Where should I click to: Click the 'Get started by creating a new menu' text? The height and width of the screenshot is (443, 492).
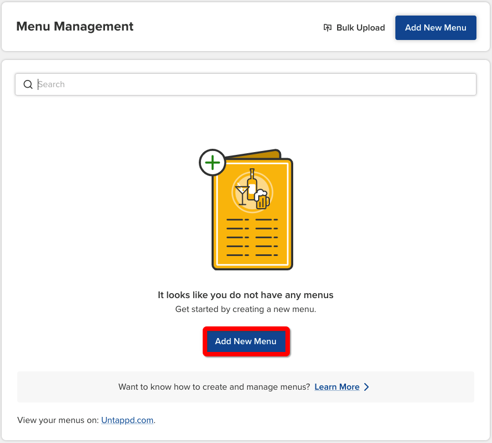point(245,309)
